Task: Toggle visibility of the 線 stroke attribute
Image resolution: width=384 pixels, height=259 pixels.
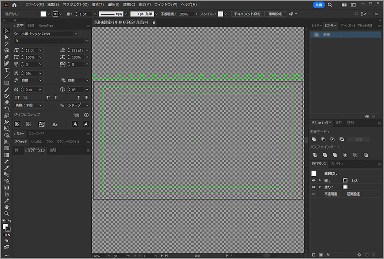Action: [314, 180]
